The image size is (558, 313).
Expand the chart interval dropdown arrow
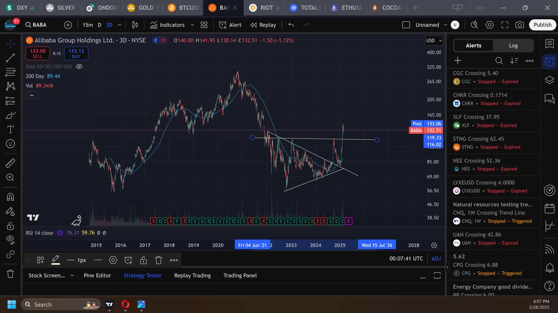coord(119,25)
